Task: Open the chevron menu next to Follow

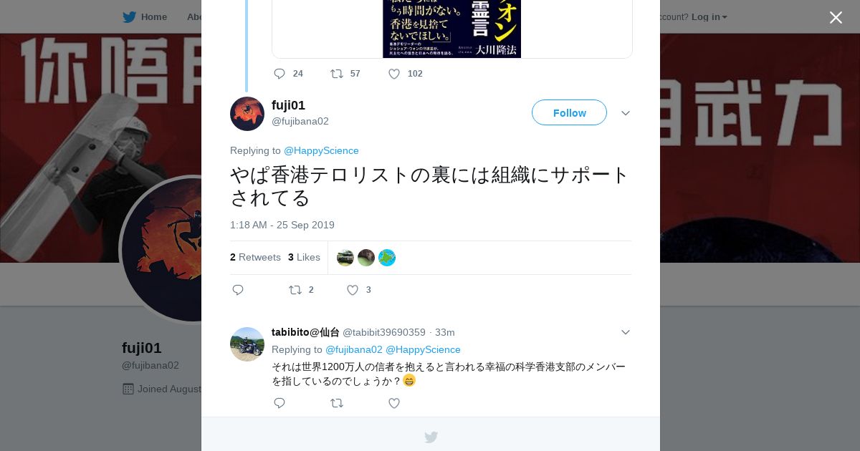Action: (x=625, y=113)
